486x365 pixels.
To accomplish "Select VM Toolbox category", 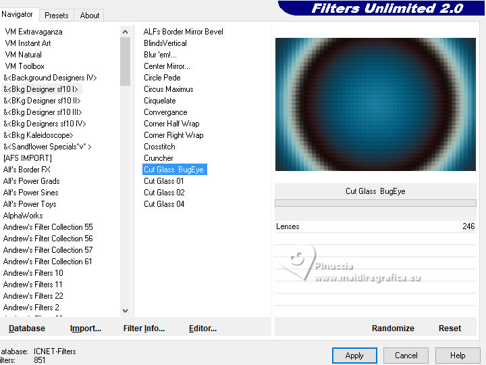I will tap(24, 66).
